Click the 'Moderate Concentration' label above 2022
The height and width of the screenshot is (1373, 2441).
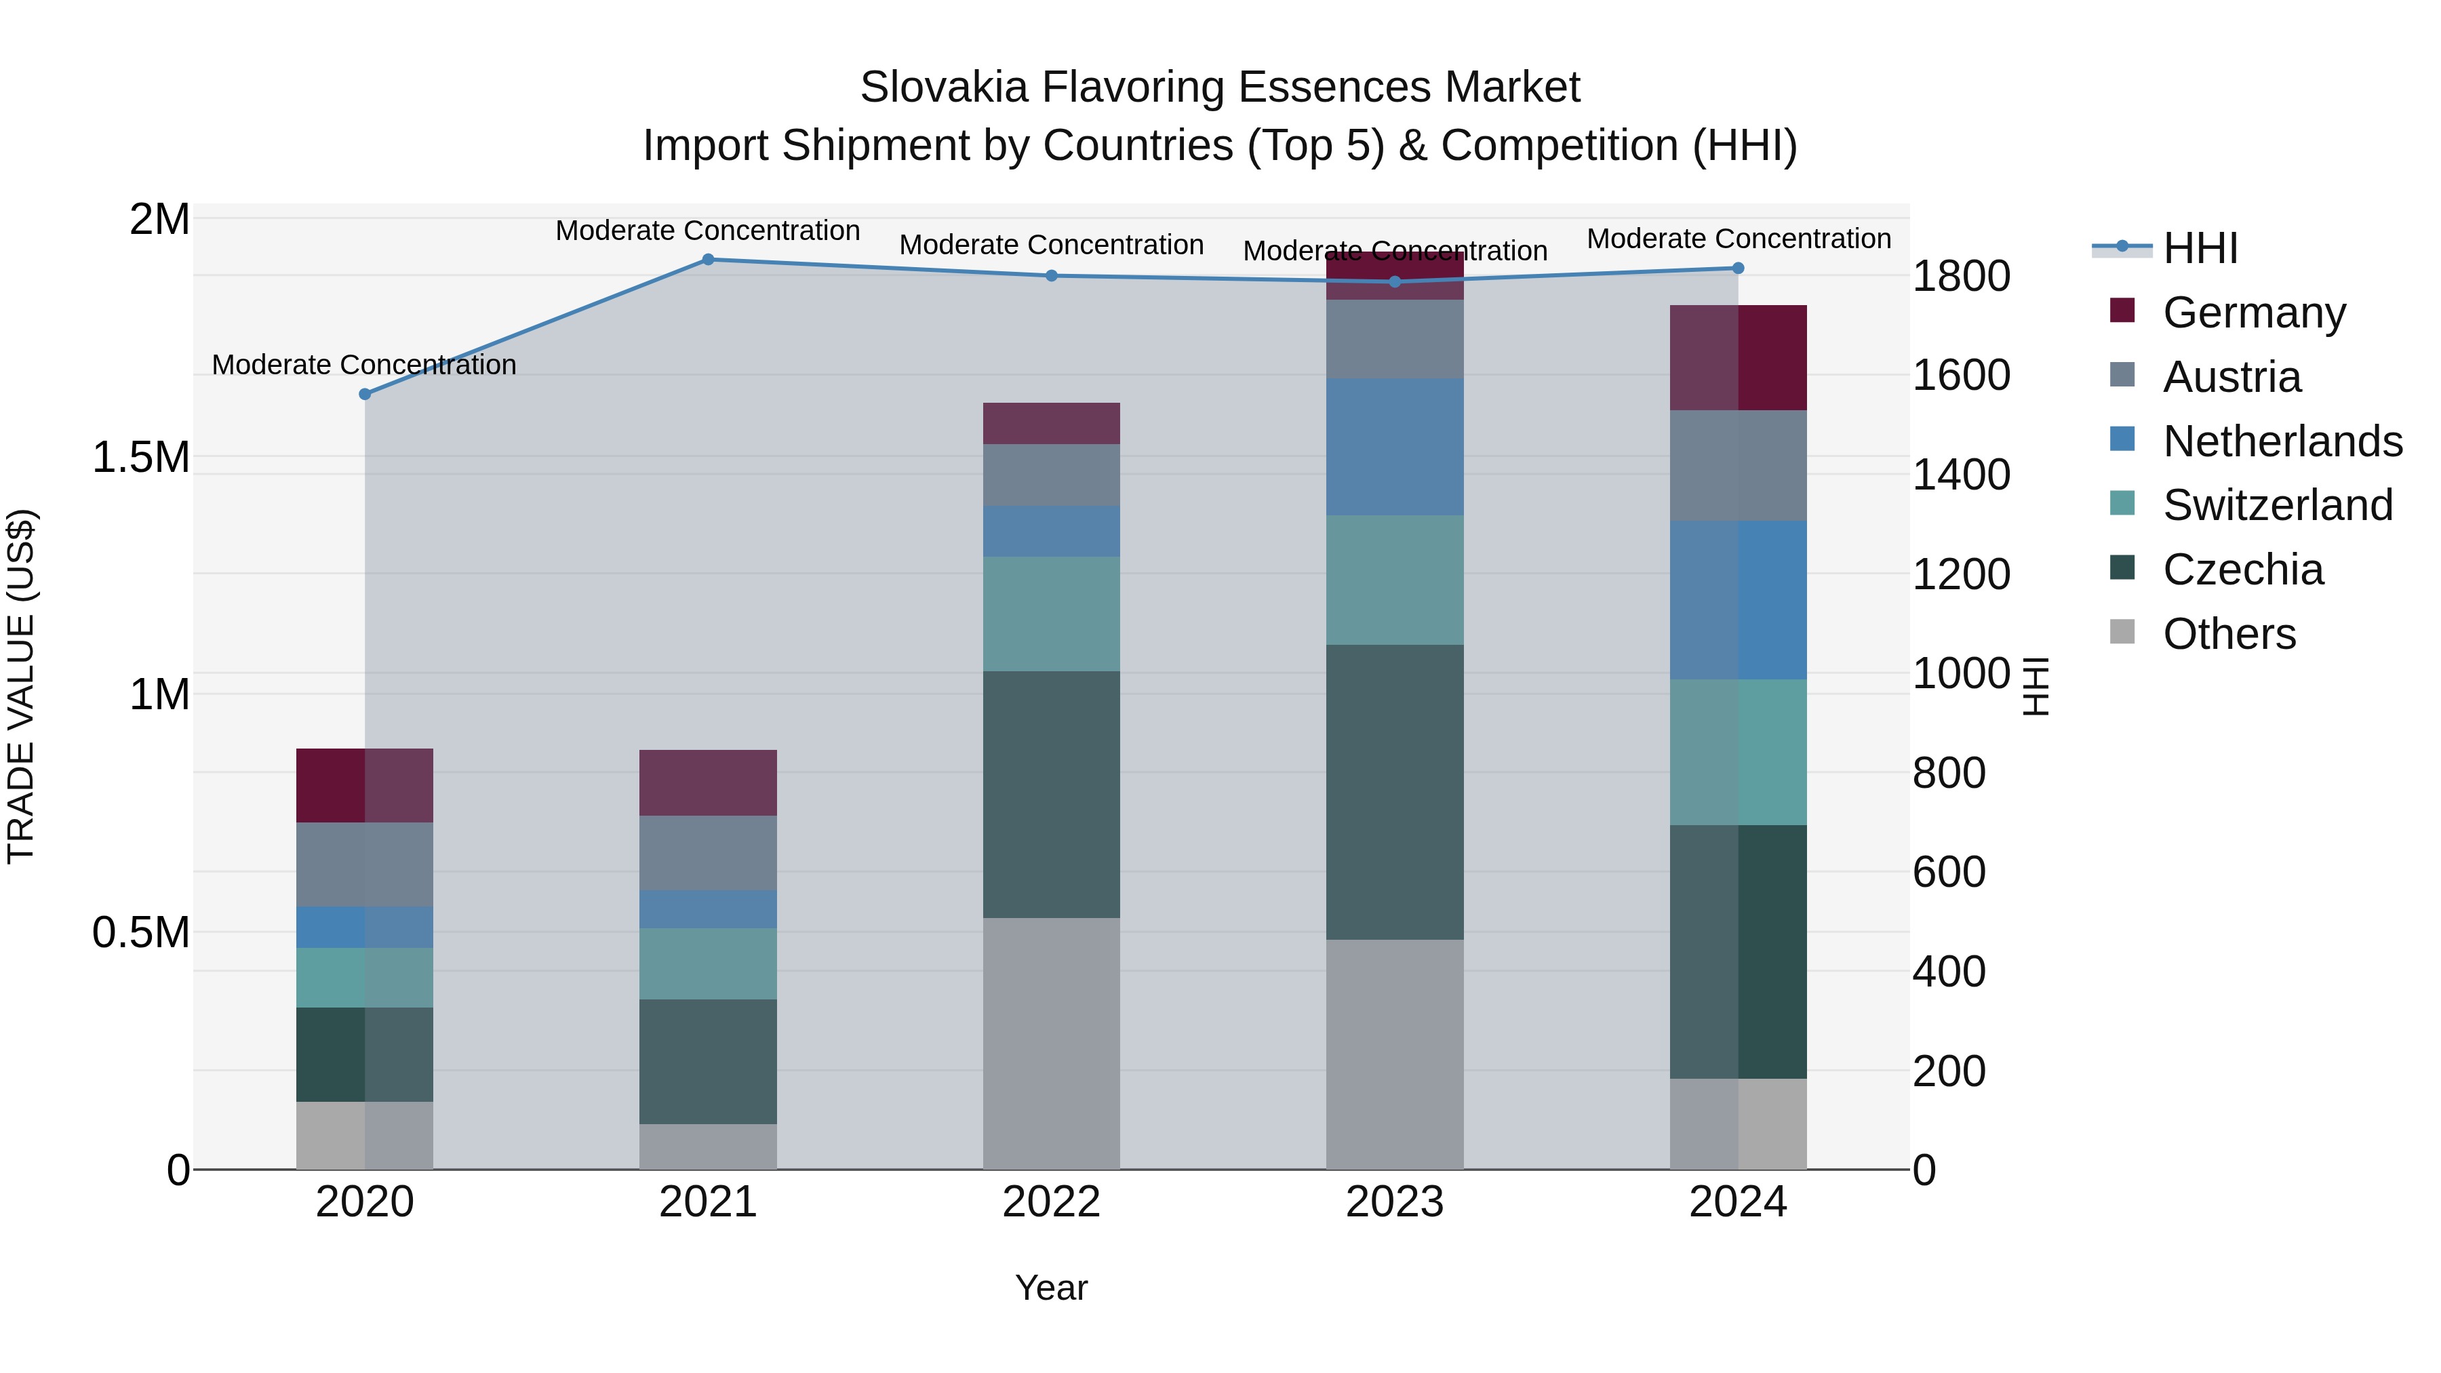pos(1052,245)
